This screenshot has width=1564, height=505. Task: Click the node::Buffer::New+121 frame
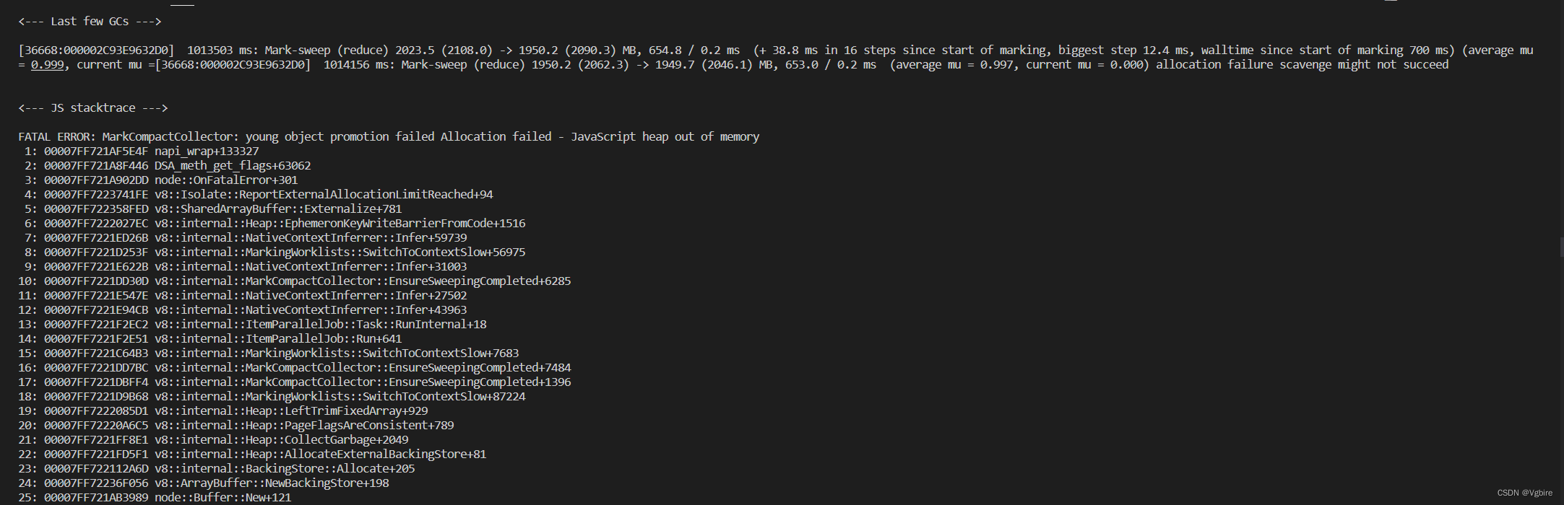222,498
